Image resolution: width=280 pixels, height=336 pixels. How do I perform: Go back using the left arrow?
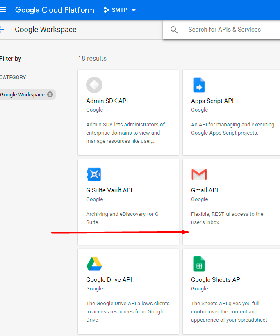[x=2, y=30]
